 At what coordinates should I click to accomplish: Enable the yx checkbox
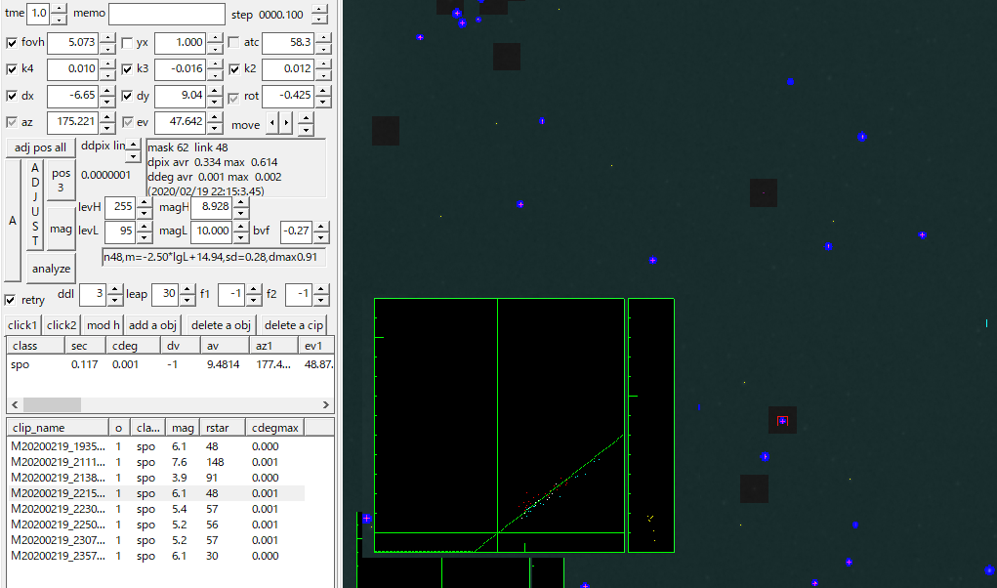point(127,43)
